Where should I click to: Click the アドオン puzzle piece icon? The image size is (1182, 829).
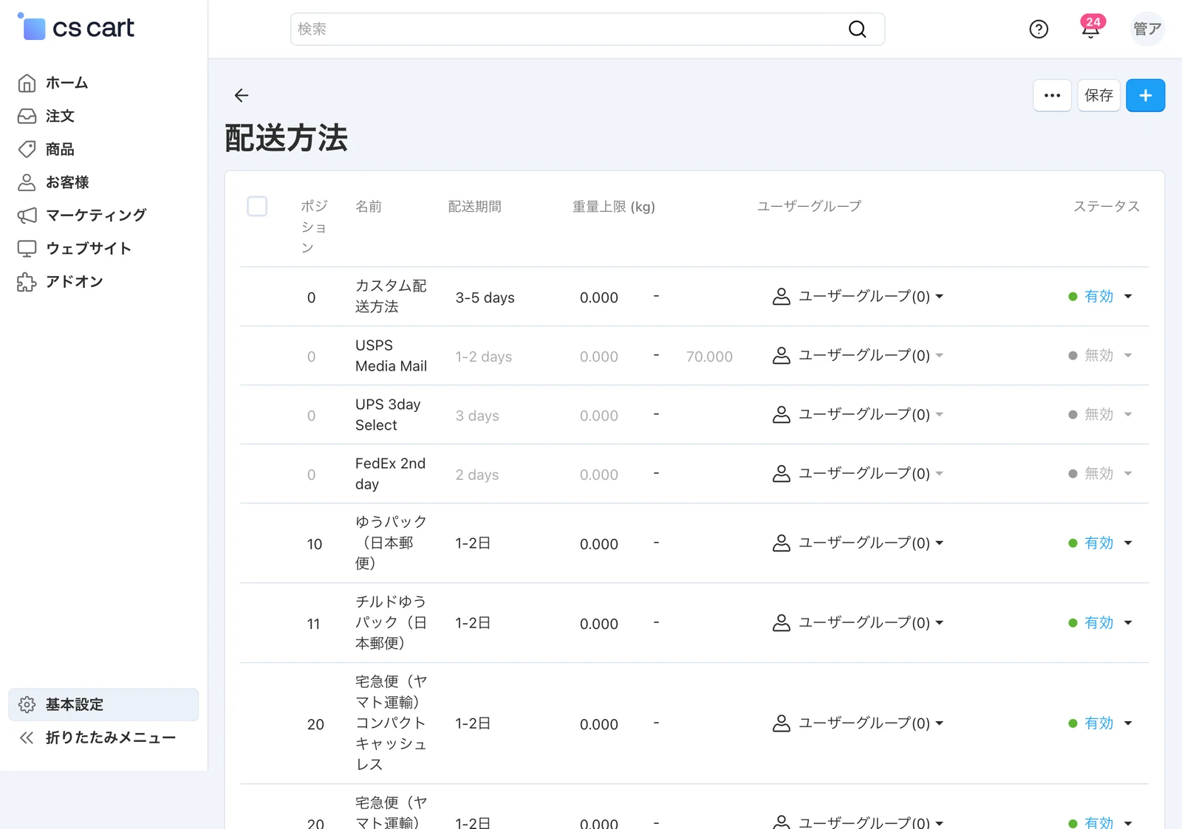pos(27,282)
